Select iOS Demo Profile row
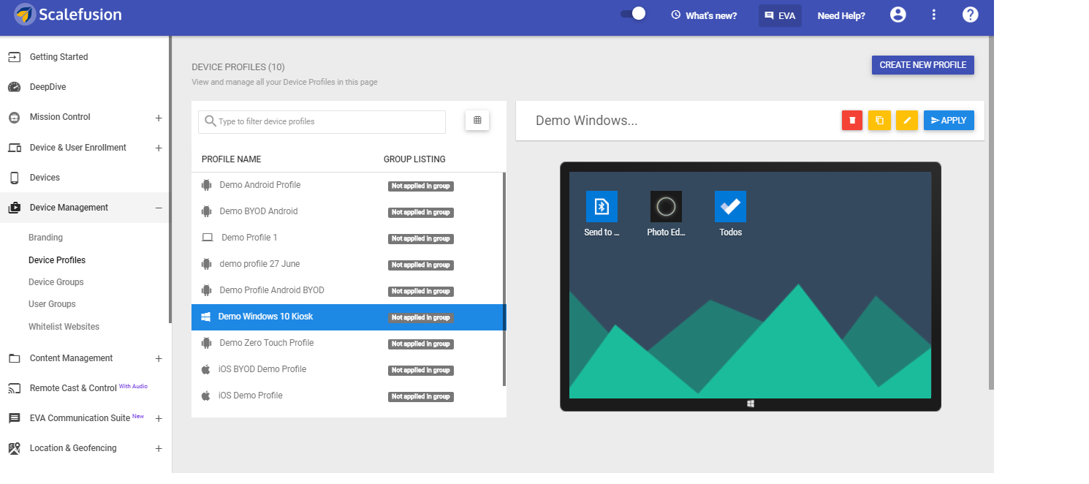 [x=347, y=396]
